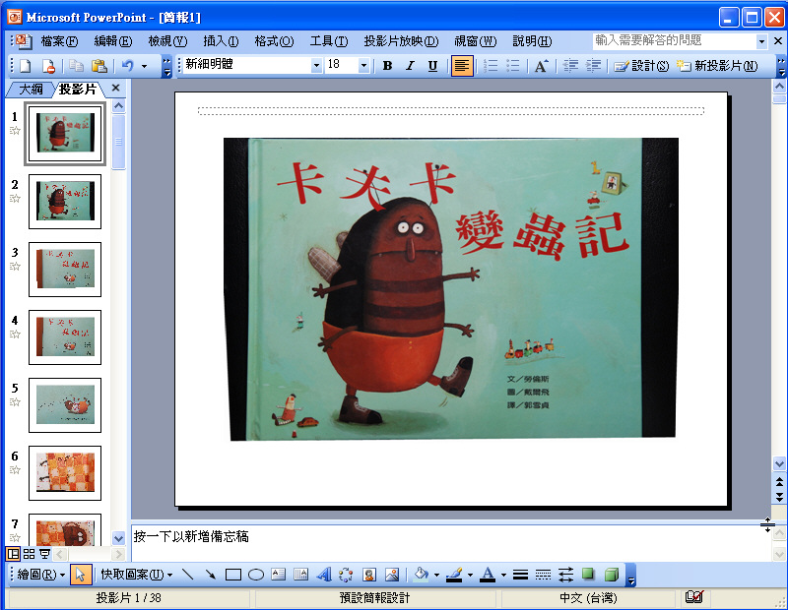Insert a vertical text box
This screenshot has height=610, width=788.
click(301, 575)
